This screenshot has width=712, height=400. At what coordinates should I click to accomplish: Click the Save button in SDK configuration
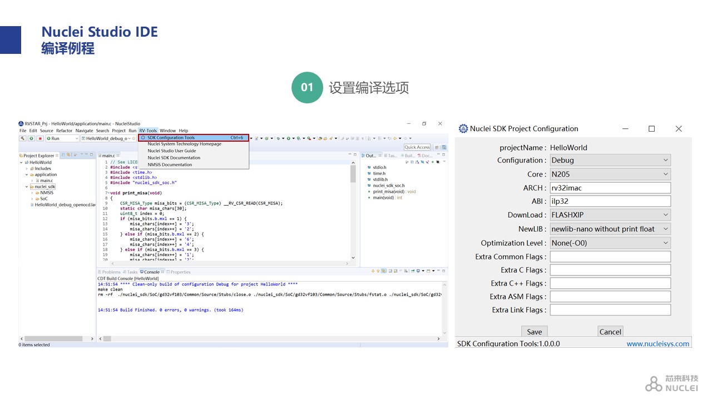(x=535, y=332)
